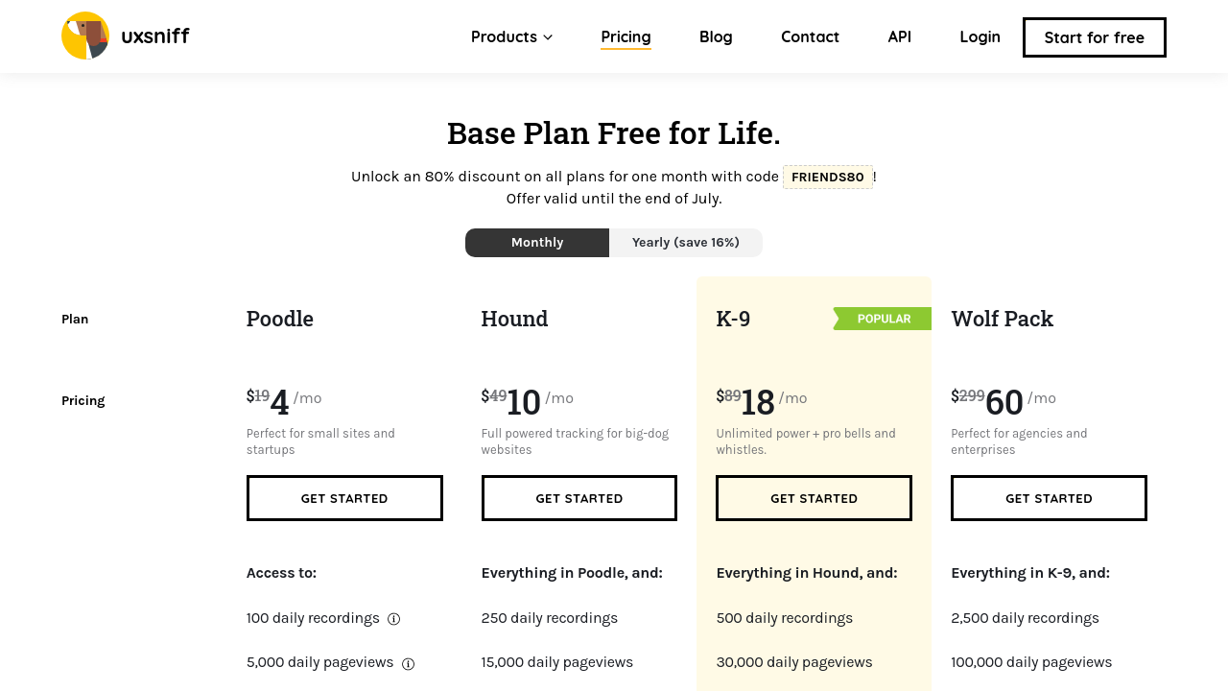Image resolution: width=1228 pixels, height=691 pixels.
Task: Go to the Blog page
Action: (x=716, y=36)
